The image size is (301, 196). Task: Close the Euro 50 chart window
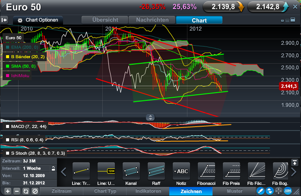(295, 7)
